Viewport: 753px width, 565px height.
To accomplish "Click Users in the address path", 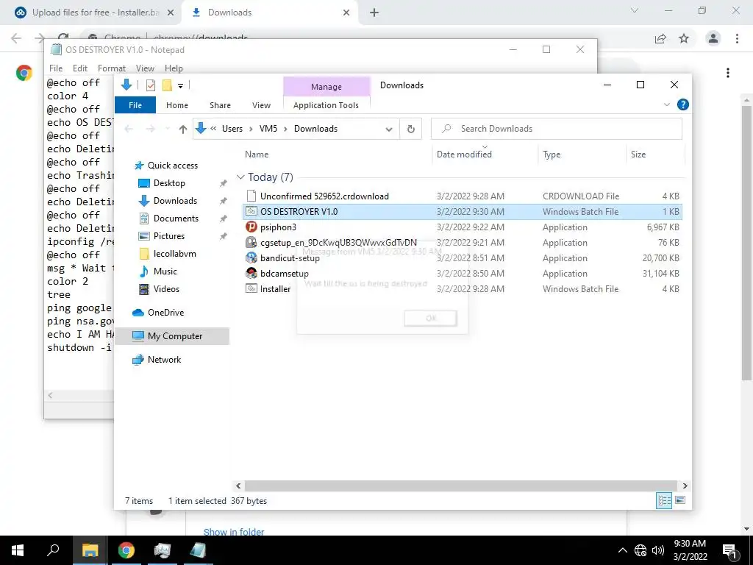I will point(232,129).
